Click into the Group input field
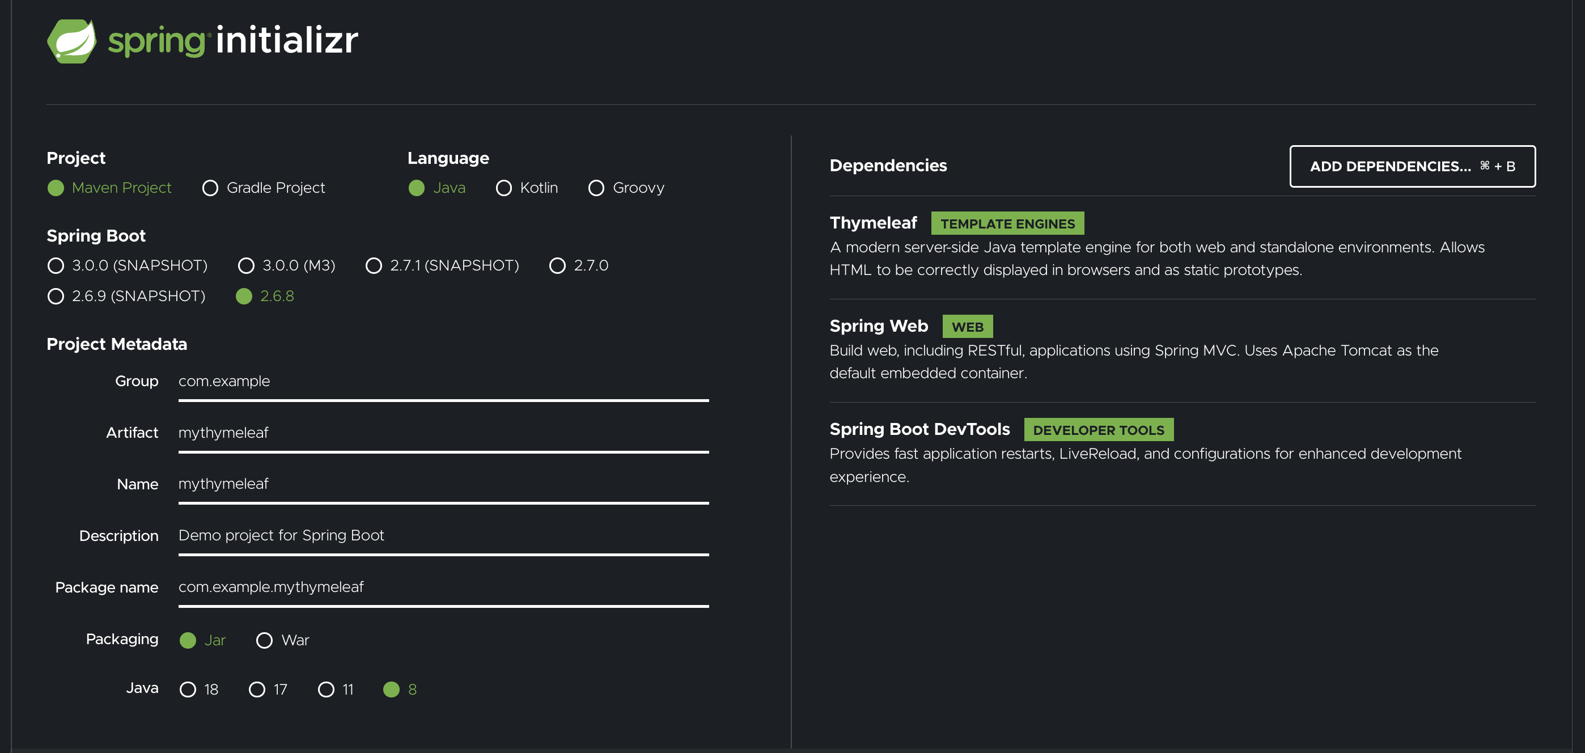Screen dimensions: 1585x753 tap(443, 382)
